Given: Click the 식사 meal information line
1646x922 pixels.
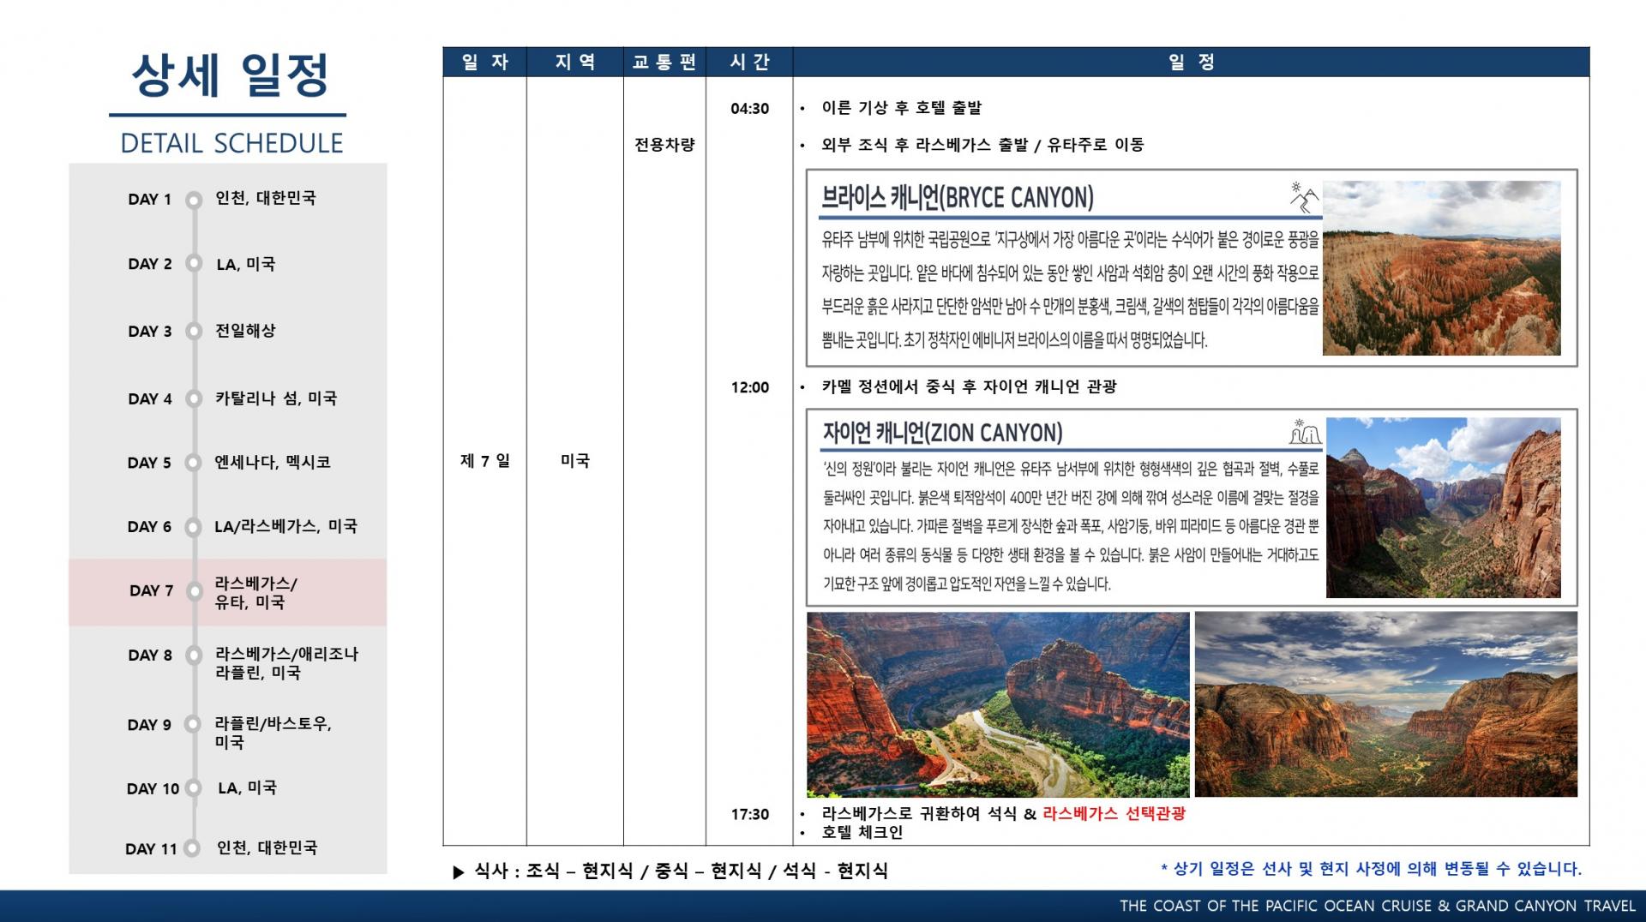Looking at the screenshot, I should point(670,871).
